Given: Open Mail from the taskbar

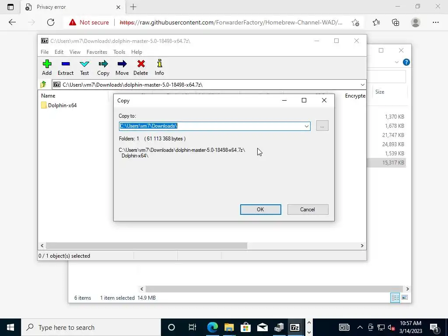Looking at the screenshot, I should 262,327.
